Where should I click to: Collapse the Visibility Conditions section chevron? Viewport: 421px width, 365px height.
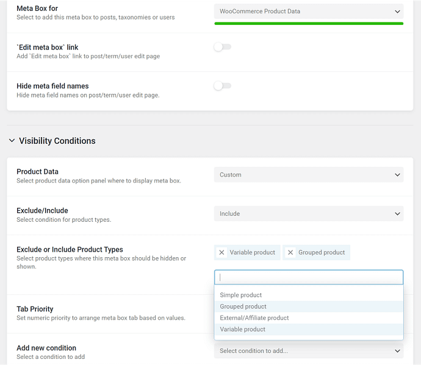coord(12,141)
